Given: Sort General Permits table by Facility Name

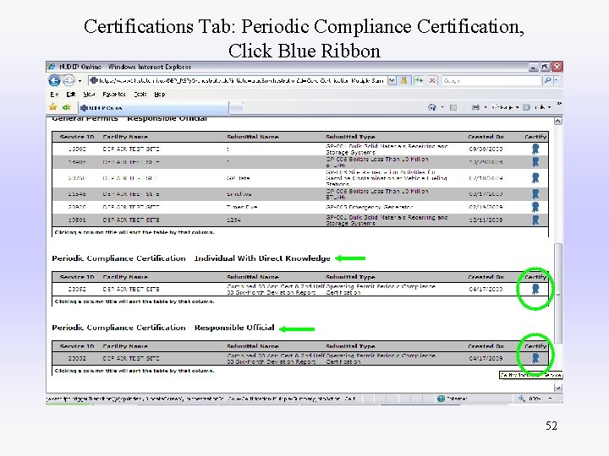Looking at the screenshot, I should tap(125, 137).
